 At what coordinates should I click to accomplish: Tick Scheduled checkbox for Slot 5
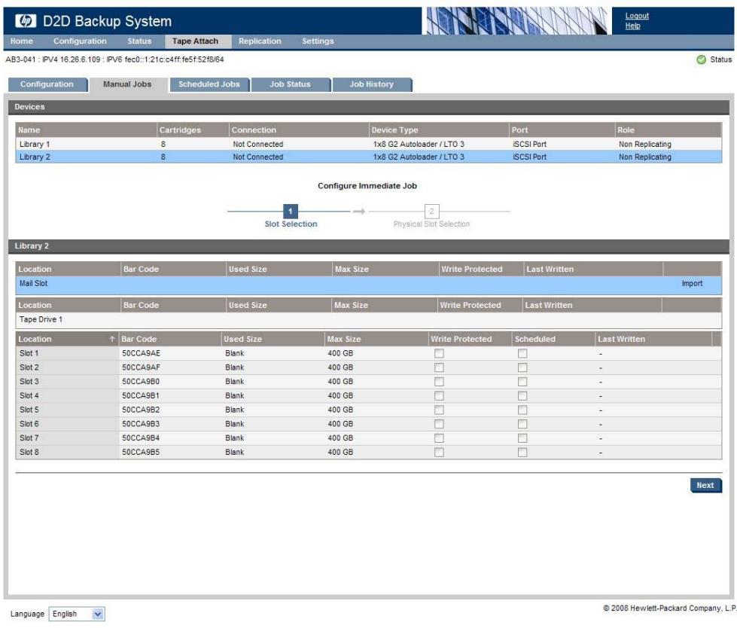point(522,410)
